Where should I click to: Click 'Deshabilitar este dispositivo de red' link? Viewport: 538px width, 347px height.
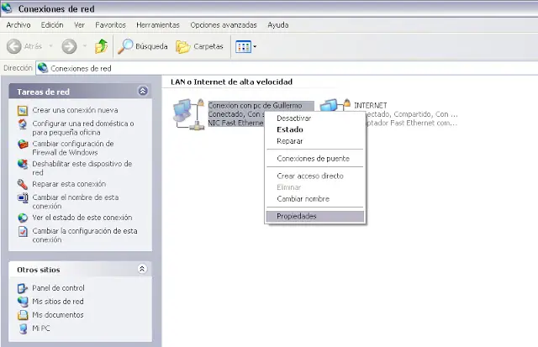coord(82,168)
